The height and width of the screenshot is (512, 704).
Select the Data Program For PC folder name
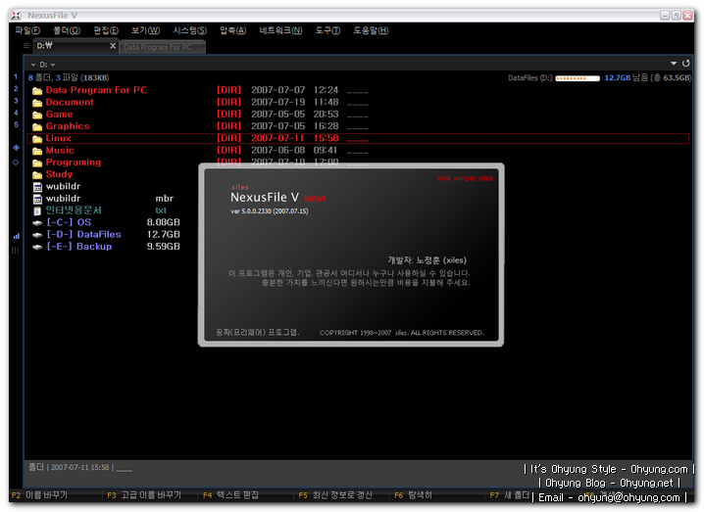click(96, 90)
